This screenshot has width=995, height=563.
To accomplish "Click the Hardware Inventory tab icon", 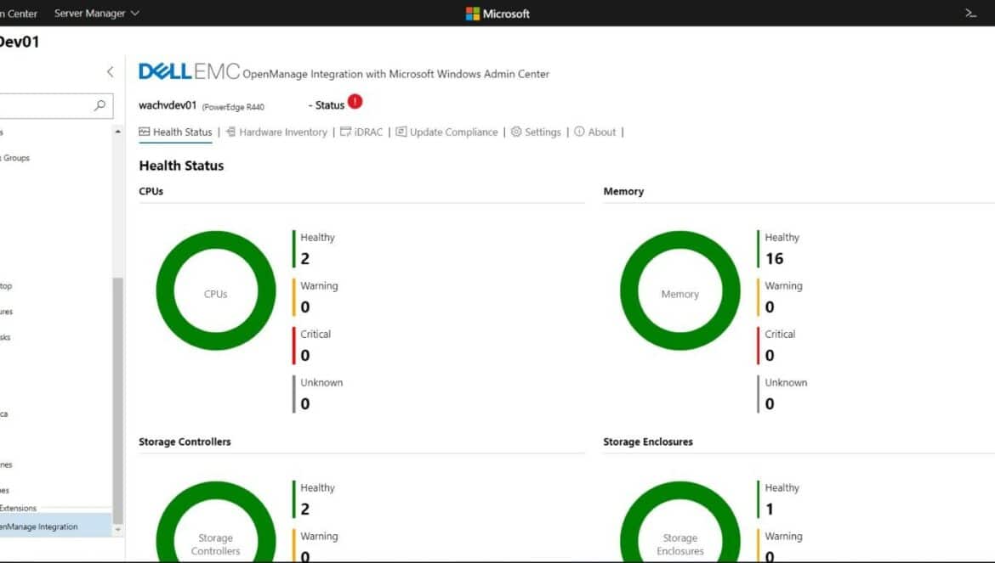I will 230,132.
